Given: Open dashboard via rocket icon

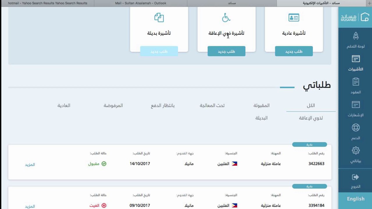Looking at the screenshot, I should [356, 36].
